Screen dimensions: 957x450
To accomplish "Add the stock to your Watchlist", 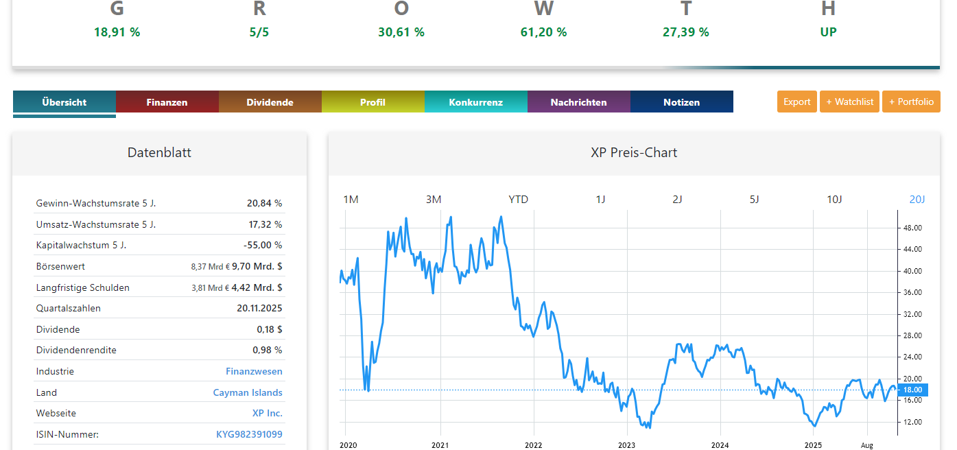I will point(849,101).
